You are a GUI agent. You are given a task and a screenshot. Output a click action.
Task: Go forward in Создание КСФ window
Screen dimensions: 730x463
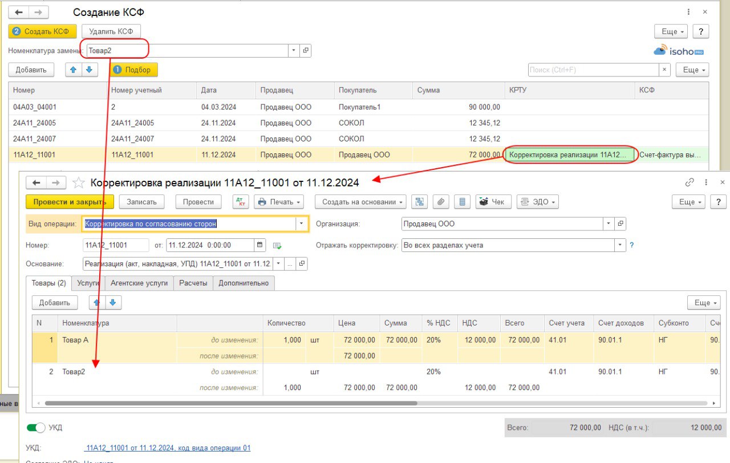point(38,12)
